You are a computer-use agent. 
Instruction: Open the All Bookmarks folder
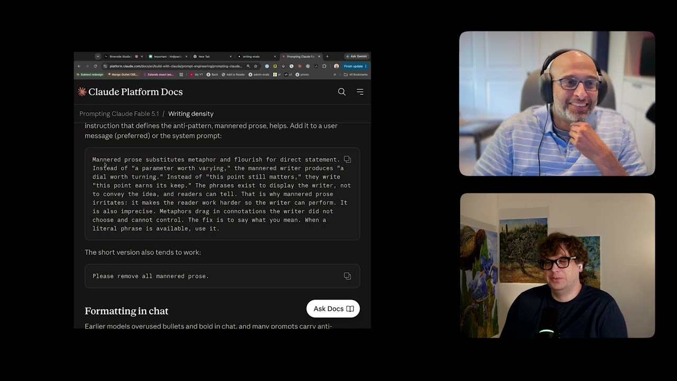click(355, 75)
